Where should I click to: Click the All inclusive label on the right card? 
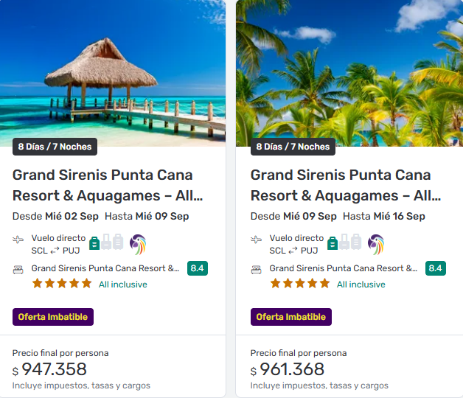(x=361, y=284)
